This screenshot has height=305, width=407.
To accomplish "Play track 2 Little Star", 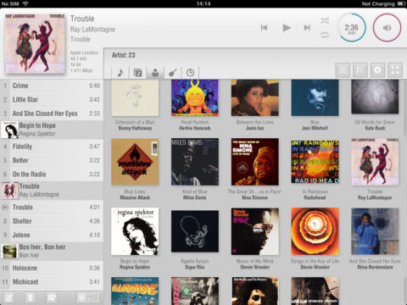I will tap(52, 99).
